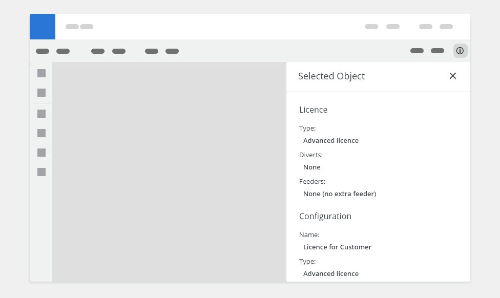Click the None (no extra feeder) value
This screenshot has height=298, width=500.
(x=340, y=194)
